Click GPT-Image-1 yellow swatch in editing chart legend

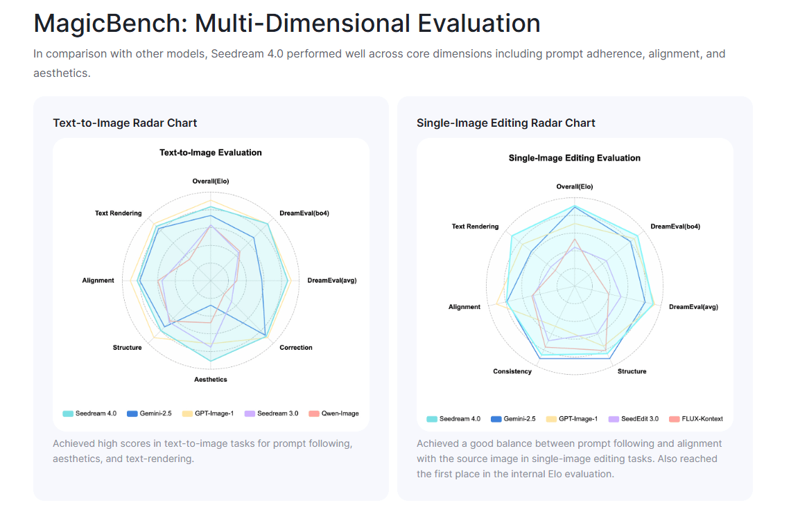[552, 418]
